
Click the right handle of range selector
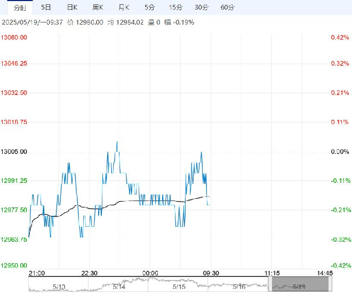click(x=330, y=284)
